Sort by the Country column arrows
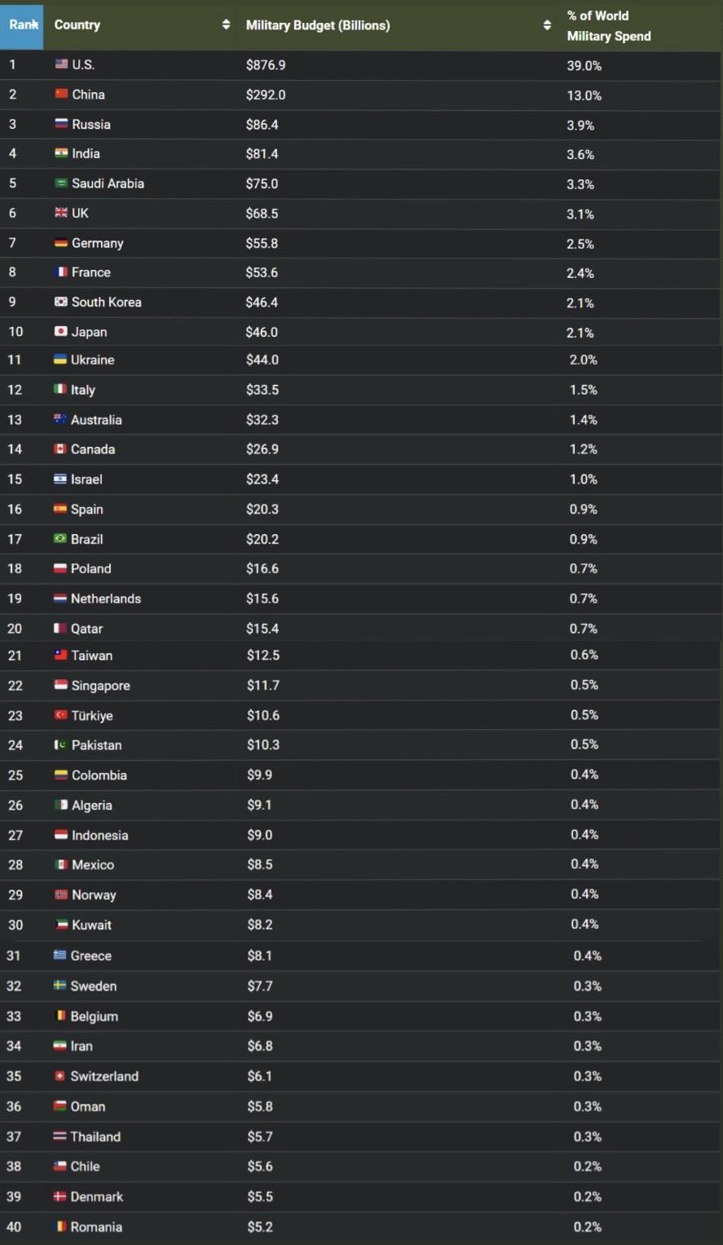 point(226,25)
